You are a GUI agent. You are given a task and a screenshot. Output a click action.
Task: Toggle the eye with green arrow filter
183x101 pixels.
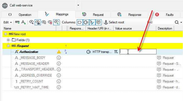point(56,22)
